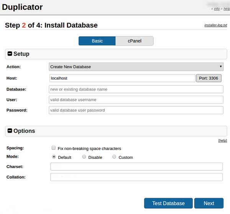Focus the Database name field

point(136,89)
